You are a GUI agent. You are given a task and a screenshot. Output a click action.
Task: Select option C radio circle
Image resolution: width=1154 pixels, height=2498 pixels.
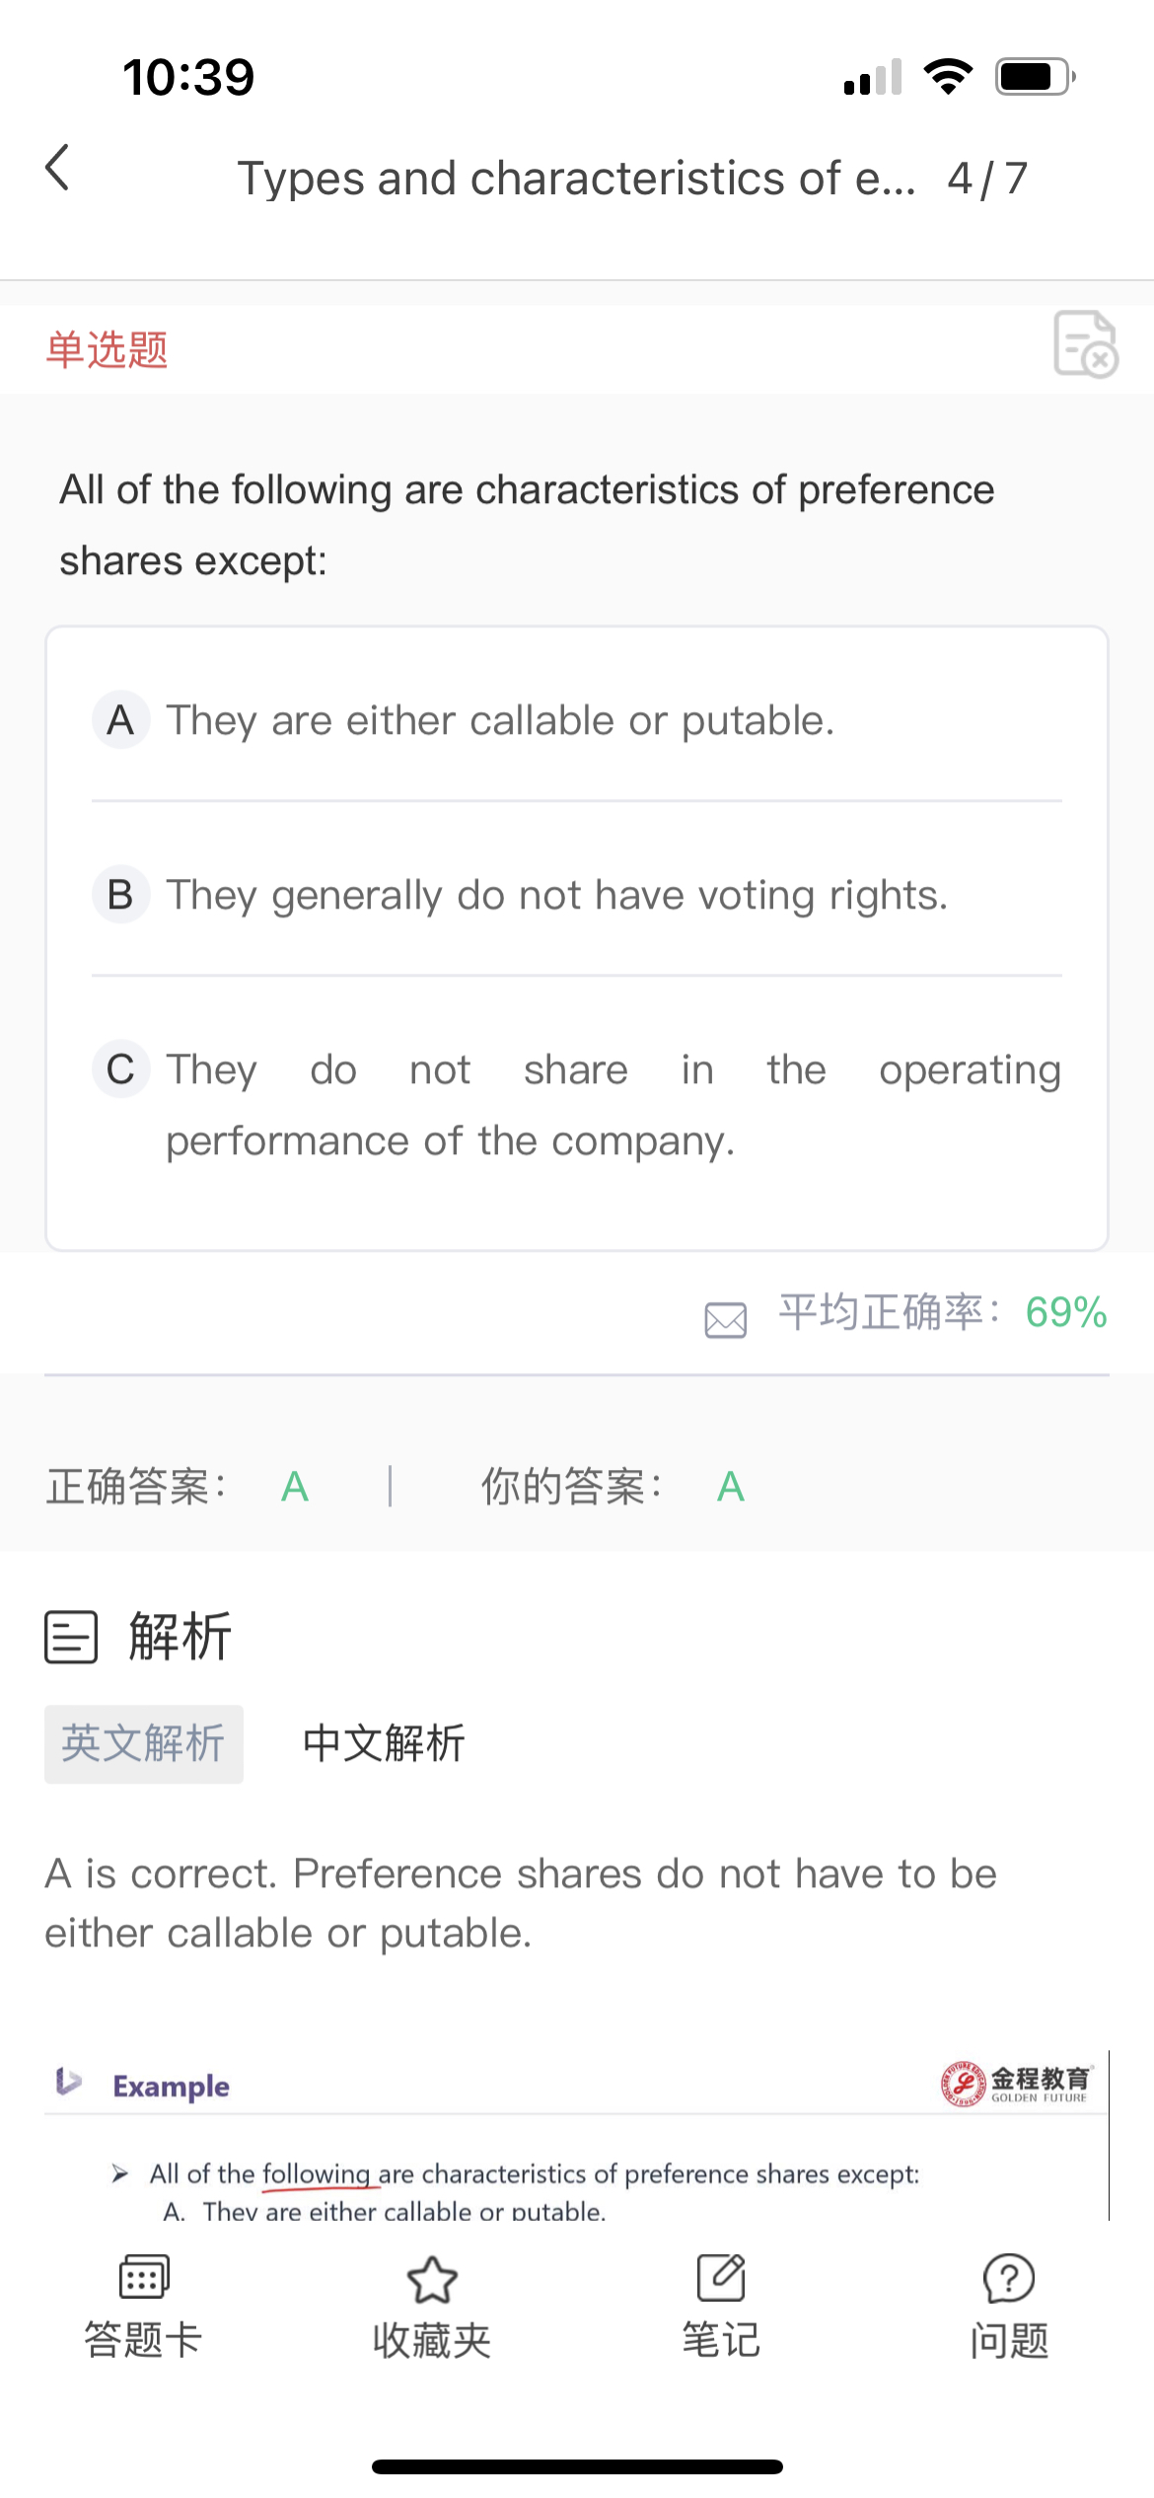121,1069
